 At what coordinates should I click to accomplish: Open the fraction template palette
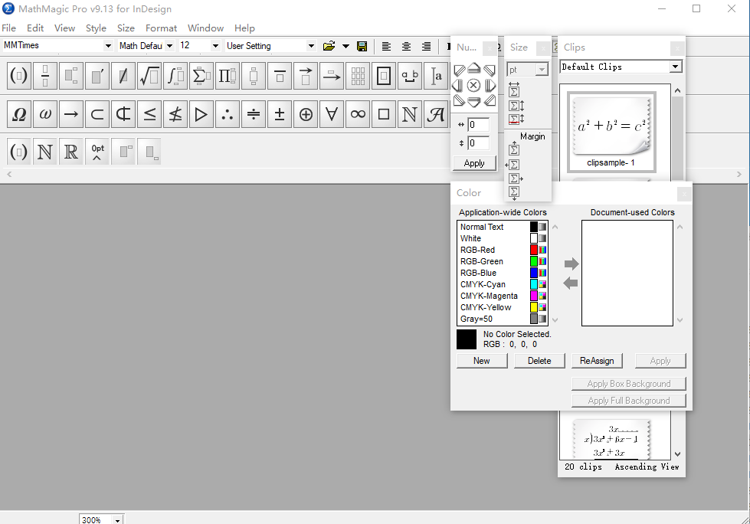point(45,76)
